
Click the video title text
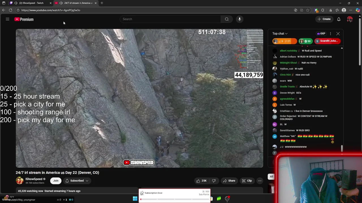pyautogui.click(x=57, y=173)
